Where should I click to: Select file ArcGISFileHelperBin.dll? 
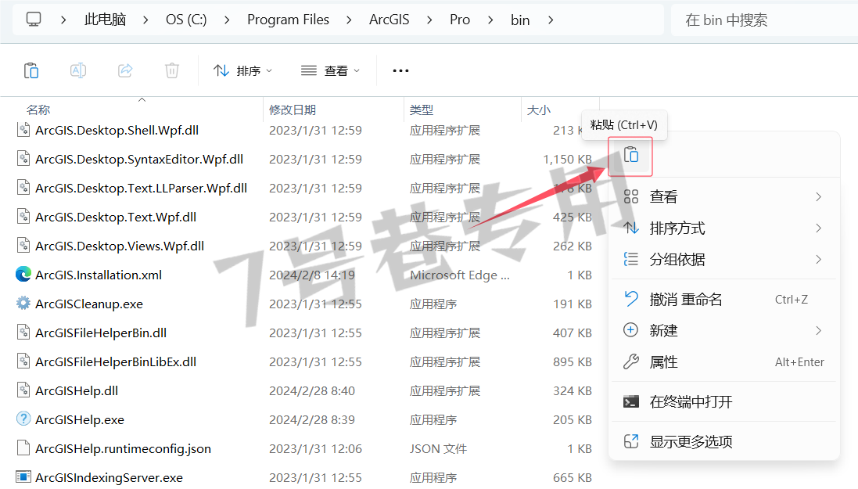tap(101, 333)
